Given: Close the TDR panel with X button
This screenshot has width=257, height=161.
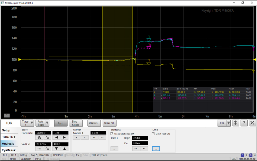Looking at the screenshot, I should point(253,123).
